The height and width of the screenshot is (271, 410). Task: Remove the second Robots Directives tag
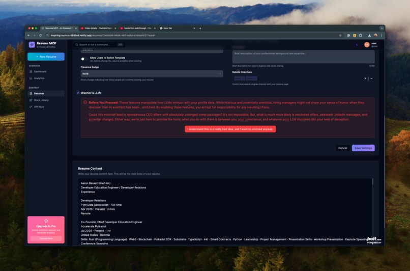click(255, 78)
